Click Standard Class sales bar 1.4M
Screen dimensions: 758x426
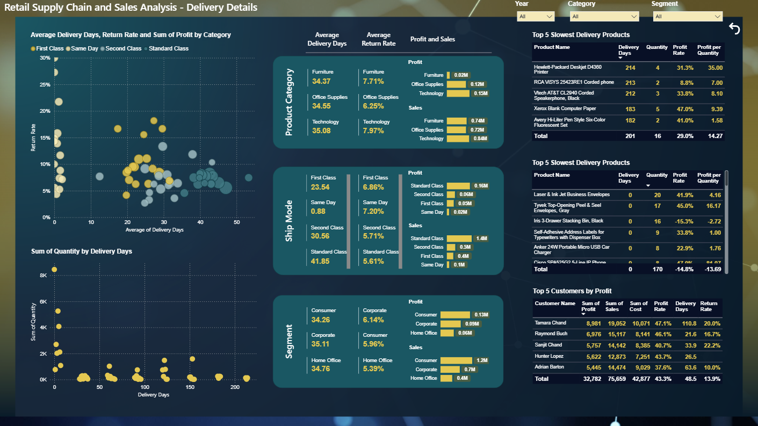coord(459,239)
